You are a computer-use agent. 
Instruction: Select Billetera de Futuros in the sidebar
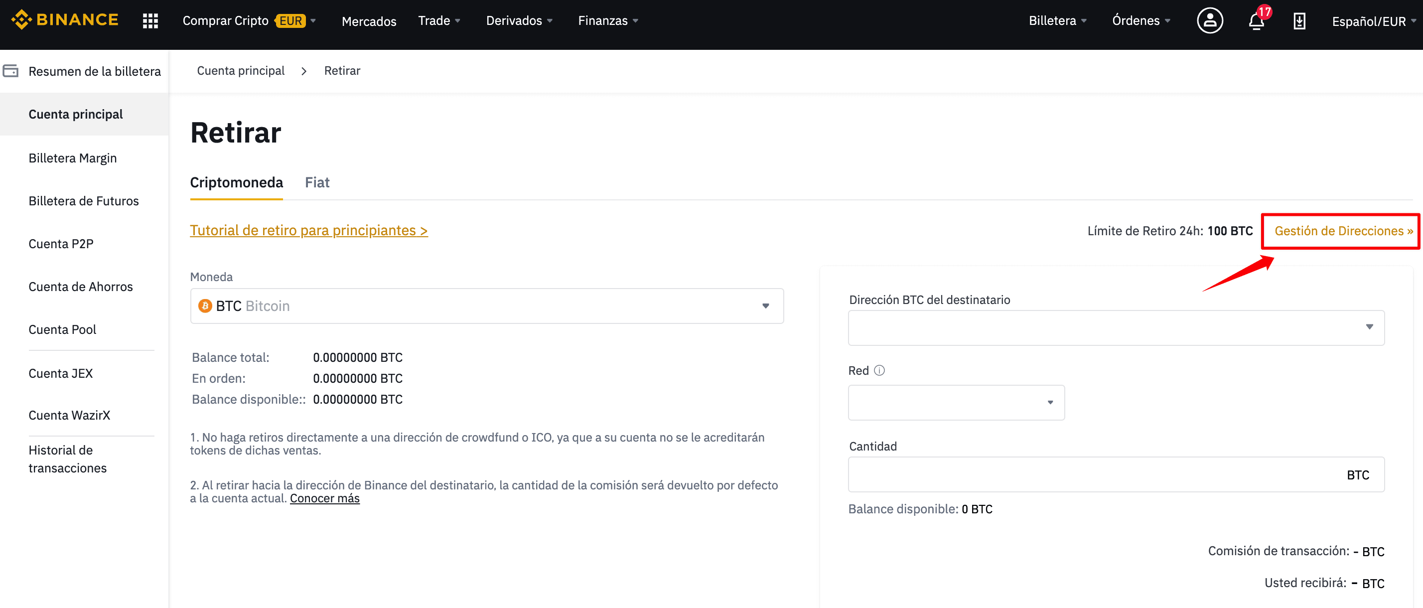tap(83, 201)
